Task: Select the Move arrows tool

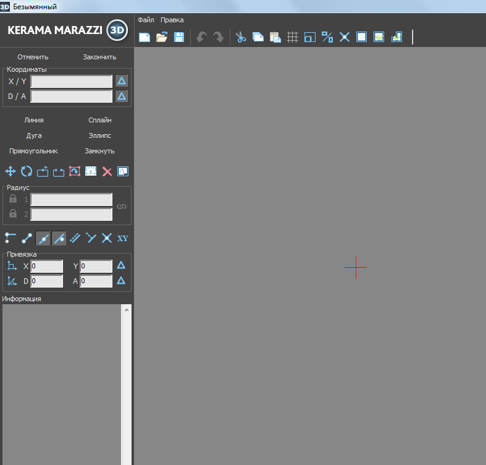Action: pyautogui.click(x=10, y=171)
